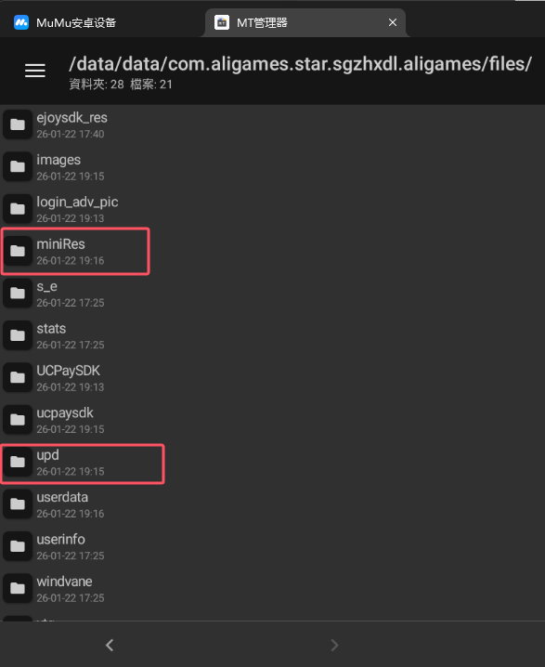
Task: Click the s_e folder icon
Action: point(18,293)
